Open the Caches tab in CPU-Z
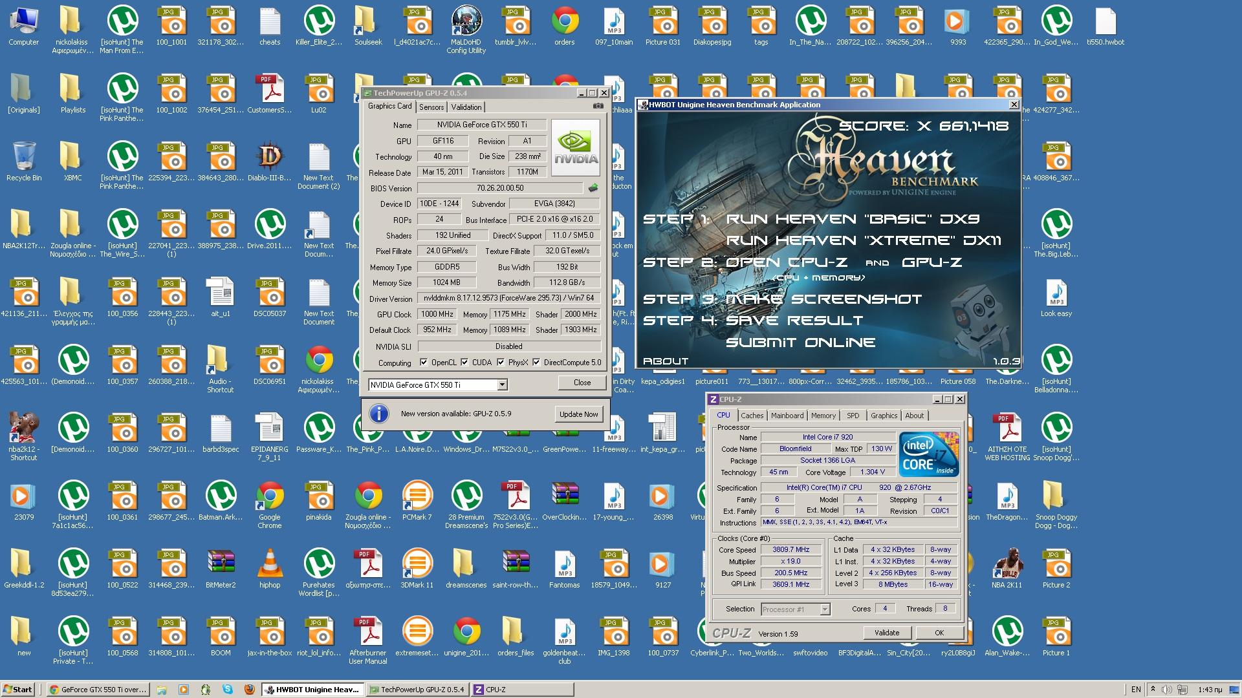 [752, 416]
